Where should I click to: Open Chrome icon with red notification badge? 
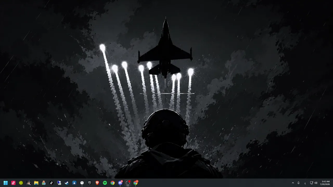(x=136, y=183)
